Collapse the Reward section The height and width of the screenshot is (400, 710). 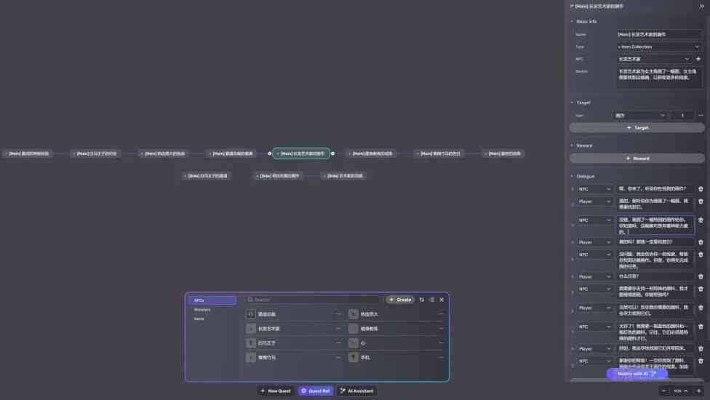point(572,145)
